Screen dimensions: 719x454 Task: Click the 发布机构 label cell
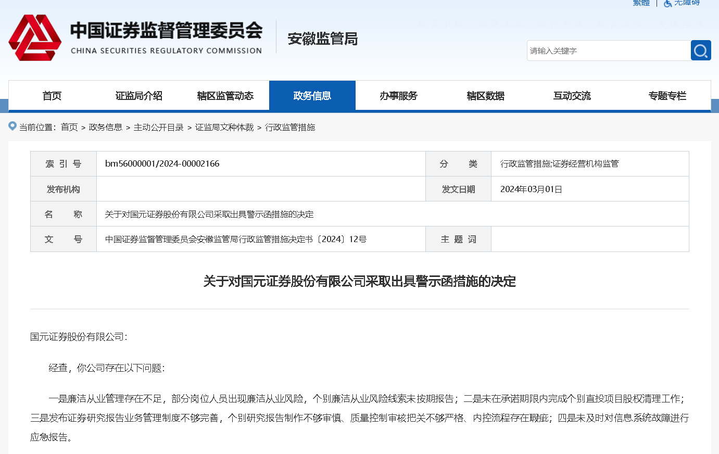point(64,189)
